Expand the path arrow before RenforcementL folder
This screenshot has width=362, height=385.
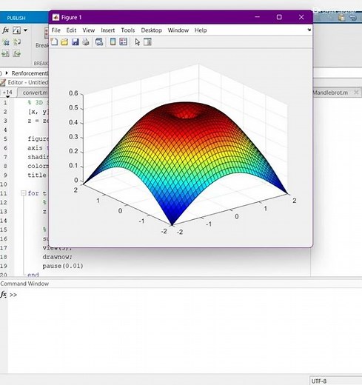coord(7,73)
